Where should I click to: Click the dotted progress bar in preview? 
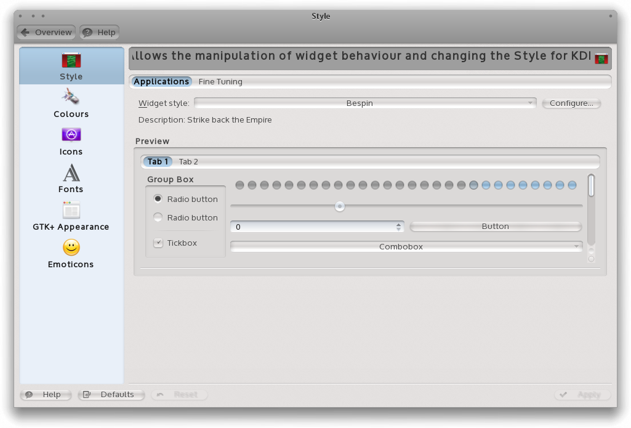pos(406,185)
